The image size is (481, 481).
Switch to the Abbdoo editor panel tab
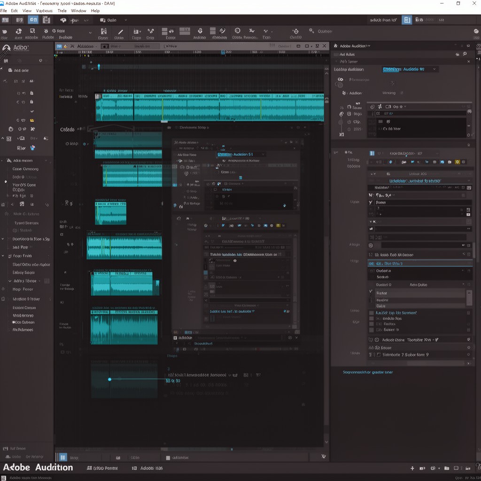click(x=85, y=46)
